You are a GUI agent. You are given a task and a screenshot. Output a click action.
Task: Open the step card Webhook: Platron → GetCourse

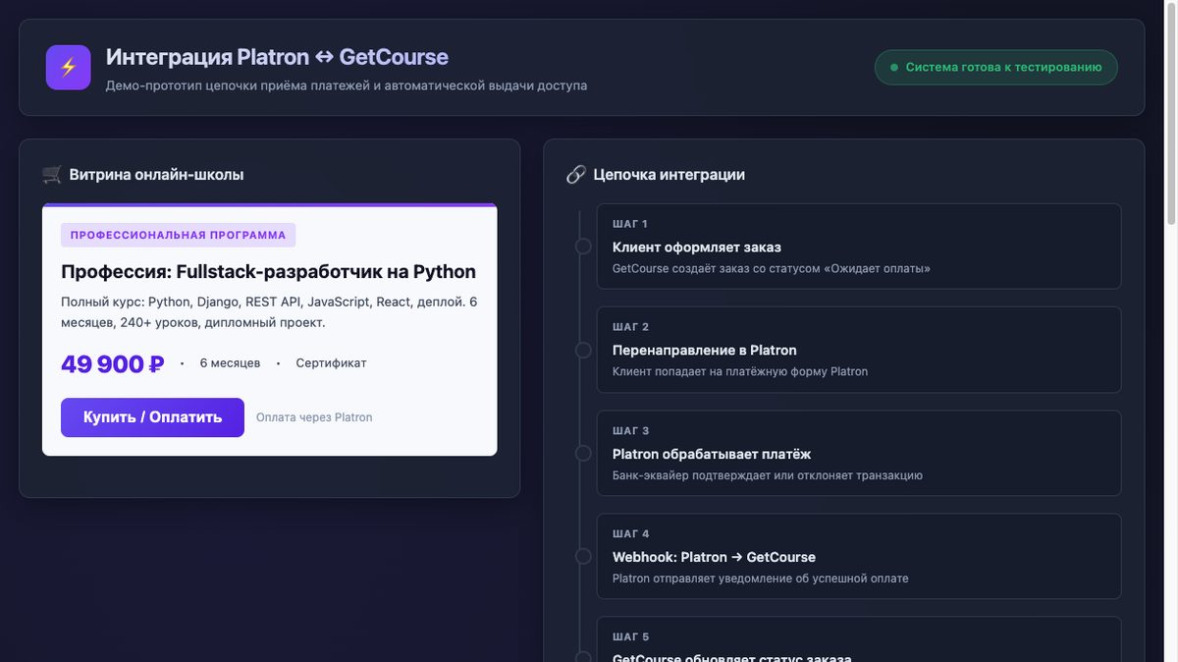pyautogui.click(x=859, y=557)
